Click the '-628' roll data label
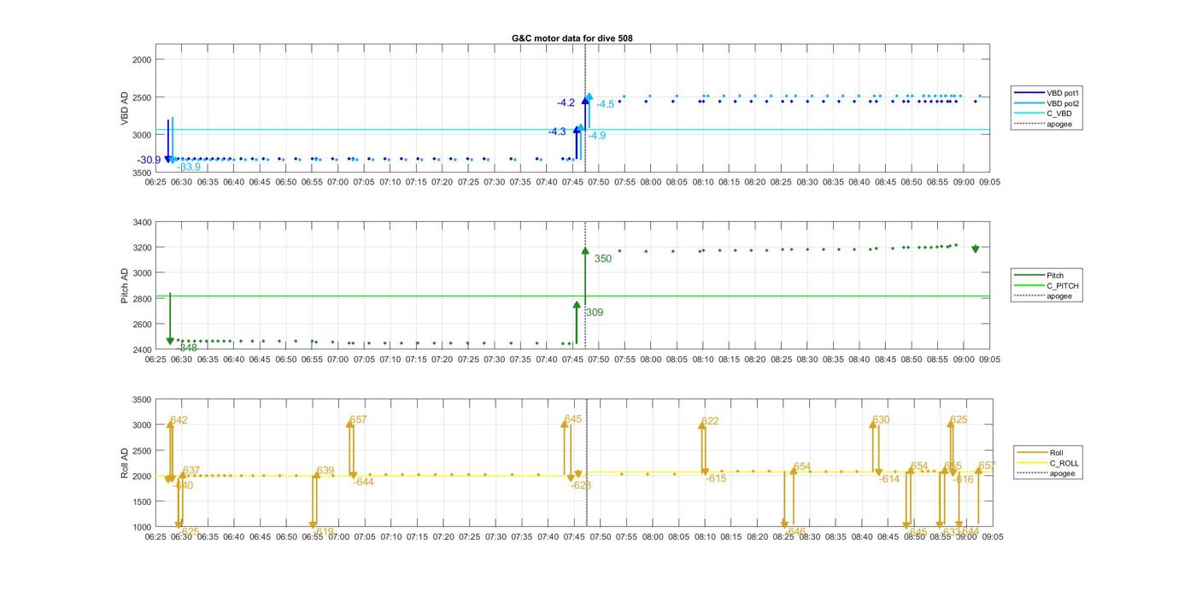The width and height of the screenshot is (1196, 592). click(581, 486)
